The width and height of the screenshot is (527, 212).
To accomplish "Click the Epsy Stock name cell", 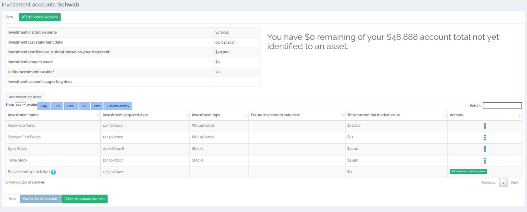I will point(53,149).
